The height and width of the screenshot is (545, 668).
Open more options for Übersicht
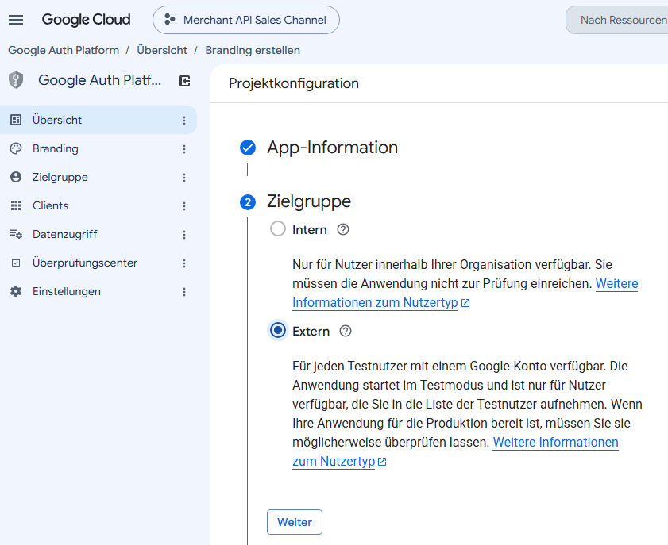pyautogui.click(x=184, y=121)
